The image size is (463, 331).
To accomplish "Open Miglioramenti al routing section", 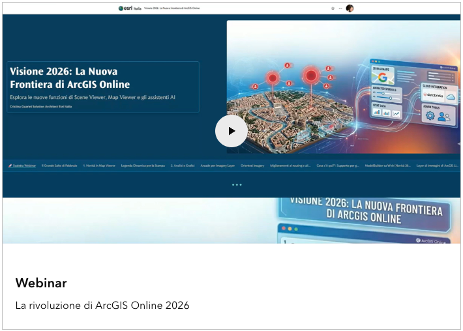I will point(290,165).
